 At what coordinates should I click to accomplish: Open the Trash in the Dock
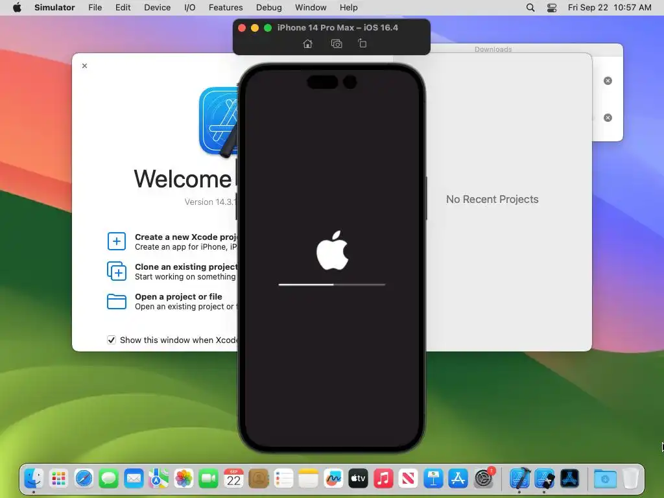pos(630,479)
